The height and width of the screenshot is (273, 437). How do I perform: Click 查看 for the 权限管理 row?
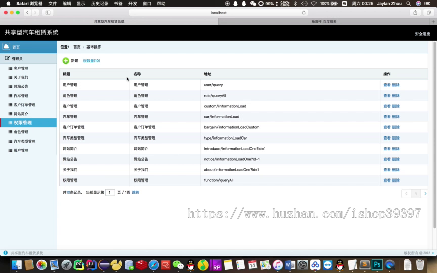[x=387, y=180]
